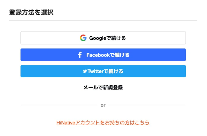This screenshot has height=136, width=207.
Task: Click the horizontal rule under the heading
Action: (x=103, y=20)
